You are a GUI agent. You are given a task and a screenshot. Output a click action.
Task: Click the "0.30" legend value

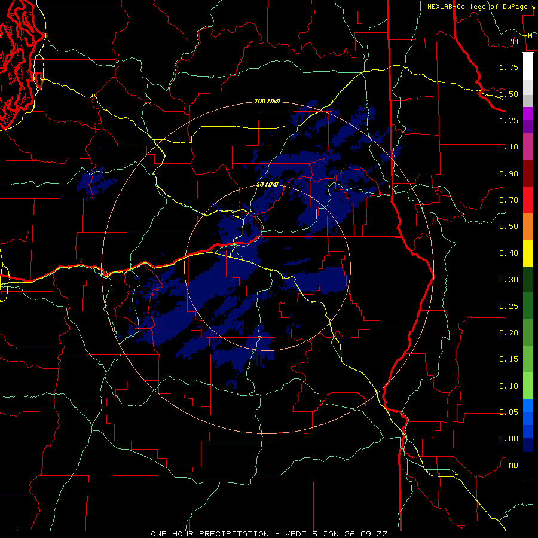coord(509,280)
